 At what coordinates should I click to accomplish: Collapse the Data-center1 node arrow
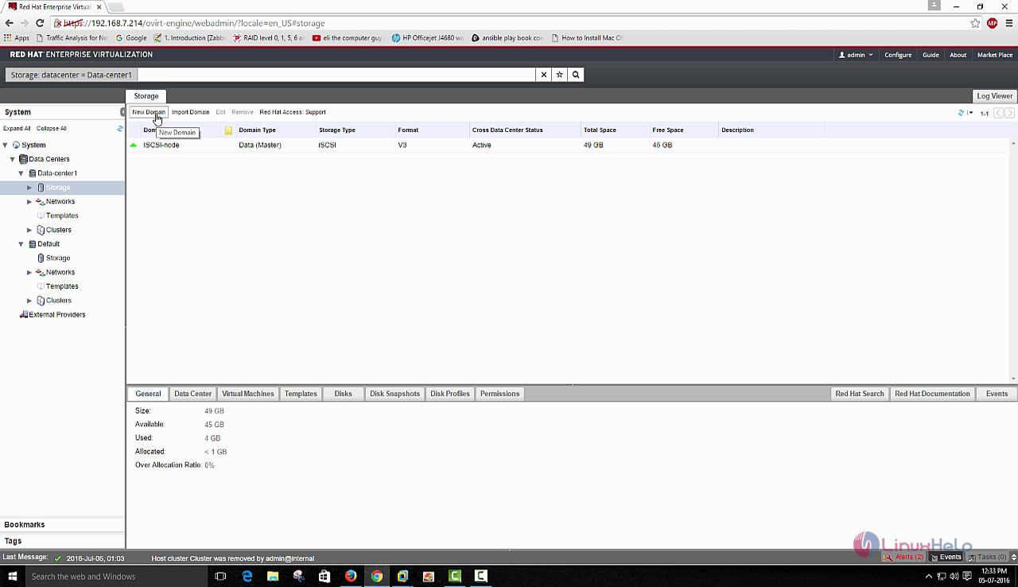tap(21, 173)
